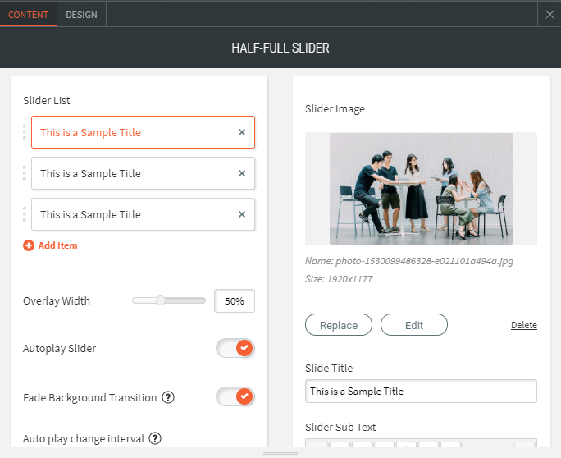This screenshot has width=561, height=458.
Task: Remove the third slider list item
Action: pos(242,214)
